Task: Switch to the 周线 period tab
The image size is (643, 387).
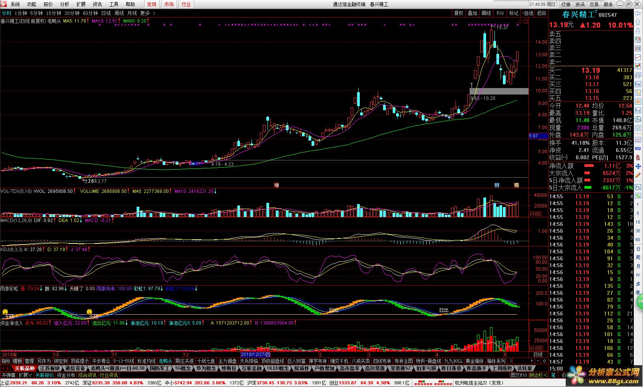Action: coord(119,13)
